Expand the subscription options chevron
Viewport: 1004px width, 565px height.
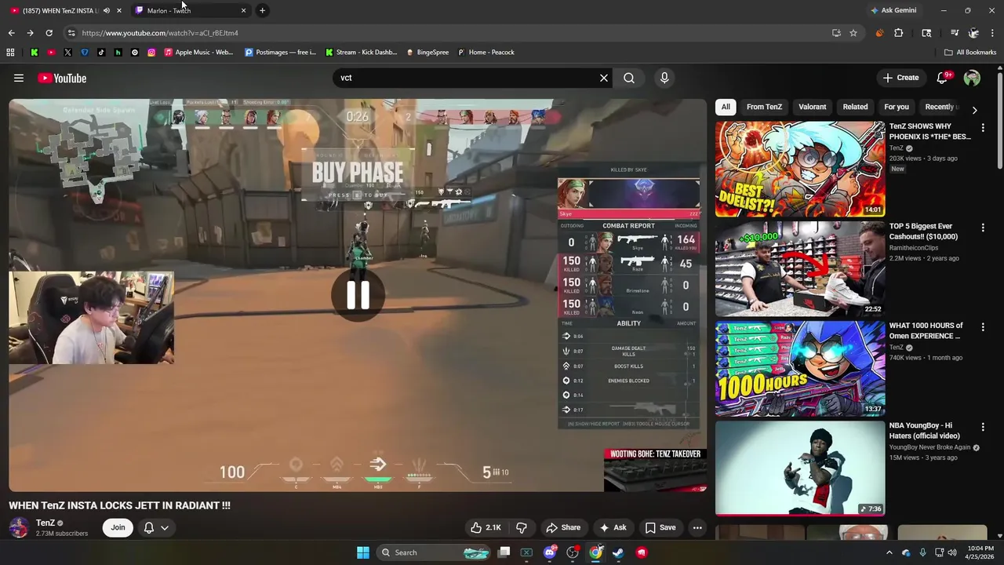point(165,527)
